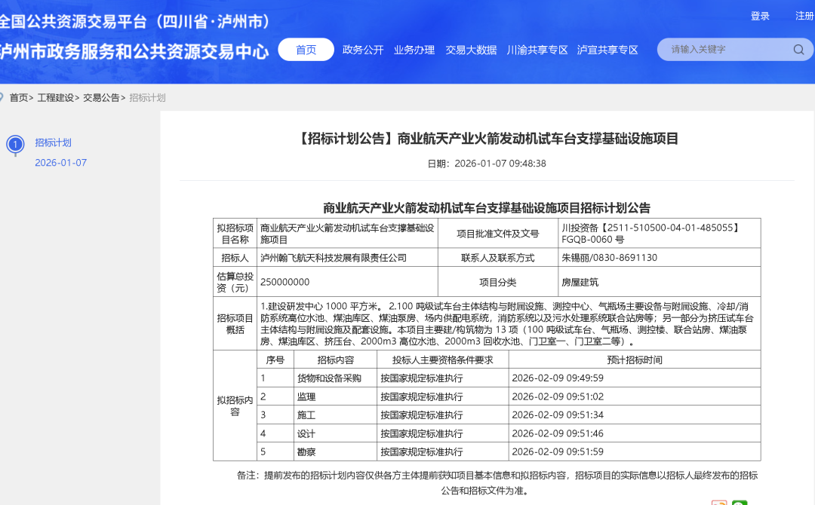Image resolution: width=815 pixels, height=505 pixels.
Task: Focus the keyword search input field
Action: click(x=724, y=50)
